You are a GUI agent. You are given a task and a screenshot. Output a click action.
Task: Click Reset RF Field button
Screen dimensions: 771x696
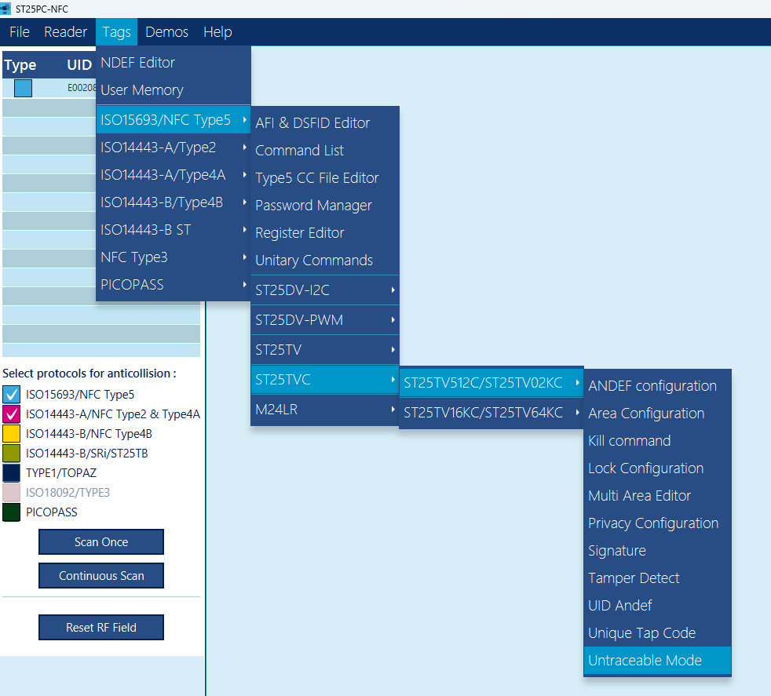pos(101,628)
